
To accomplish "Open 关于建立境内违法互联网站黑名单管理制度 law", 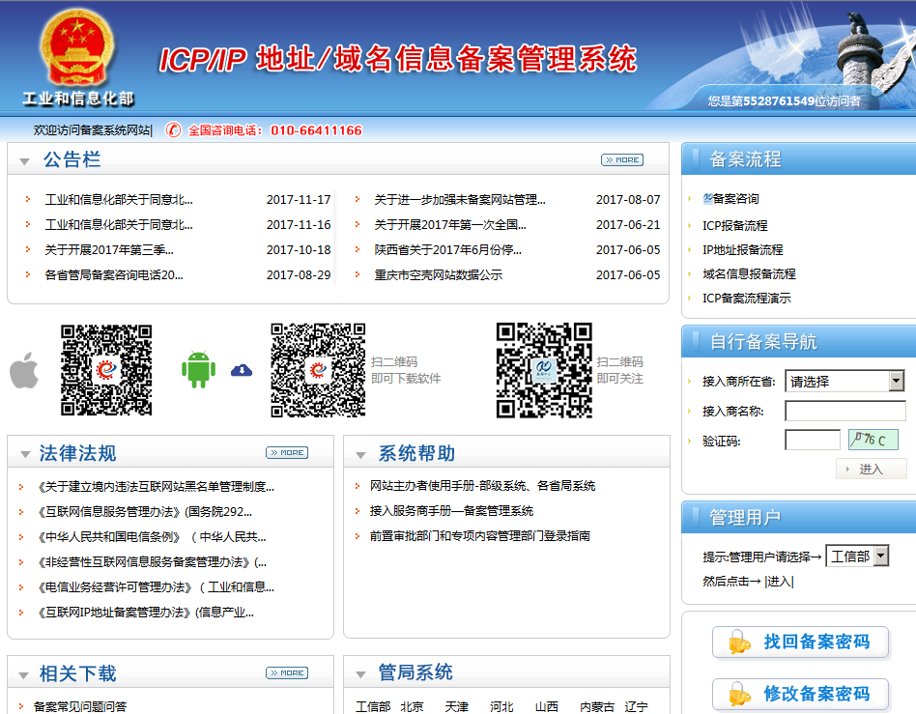I will (155, 487).
